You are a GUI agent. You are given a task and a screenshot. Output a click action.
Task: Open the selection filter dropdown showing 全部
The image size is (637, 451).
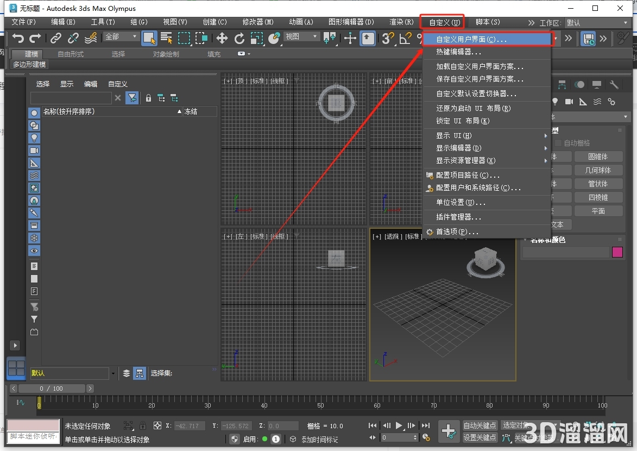121,36
